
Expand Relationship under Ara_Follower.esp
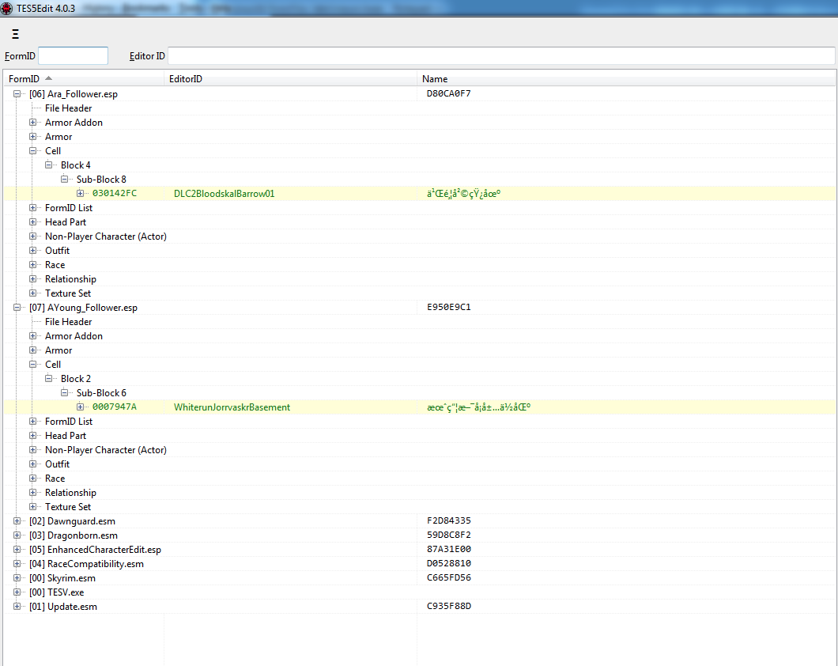click(x=32, y=279)
